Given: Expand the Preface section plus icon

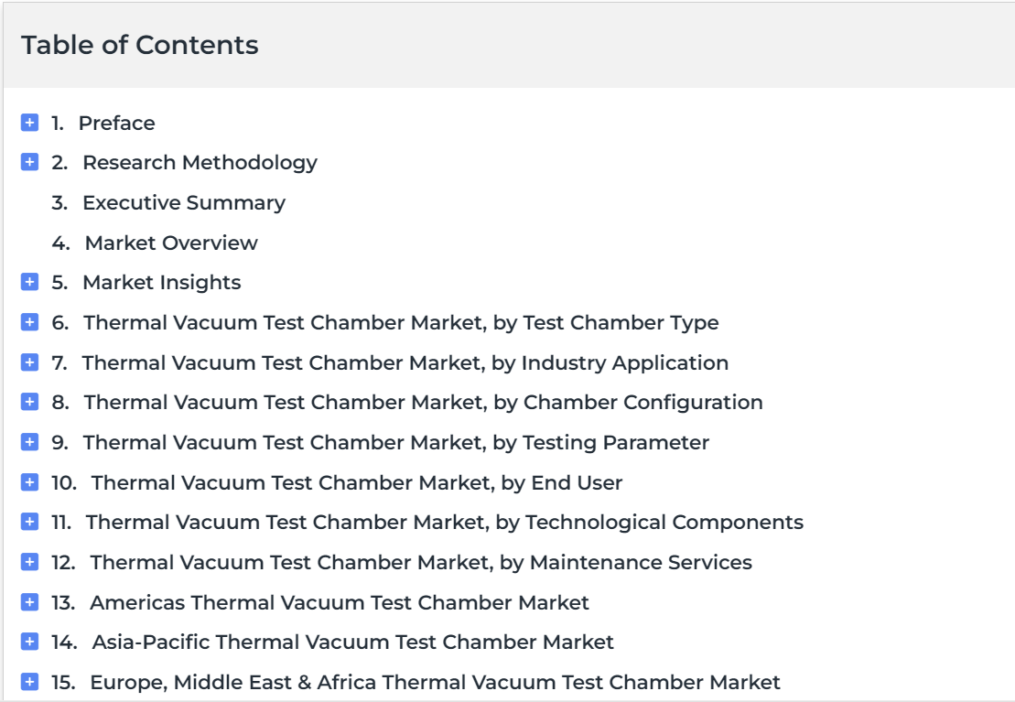Looking at the screenshot, I should pyautogui.click(x=30, y=122).
